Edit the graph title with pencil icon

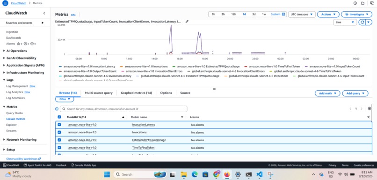(x=187, y=22)
